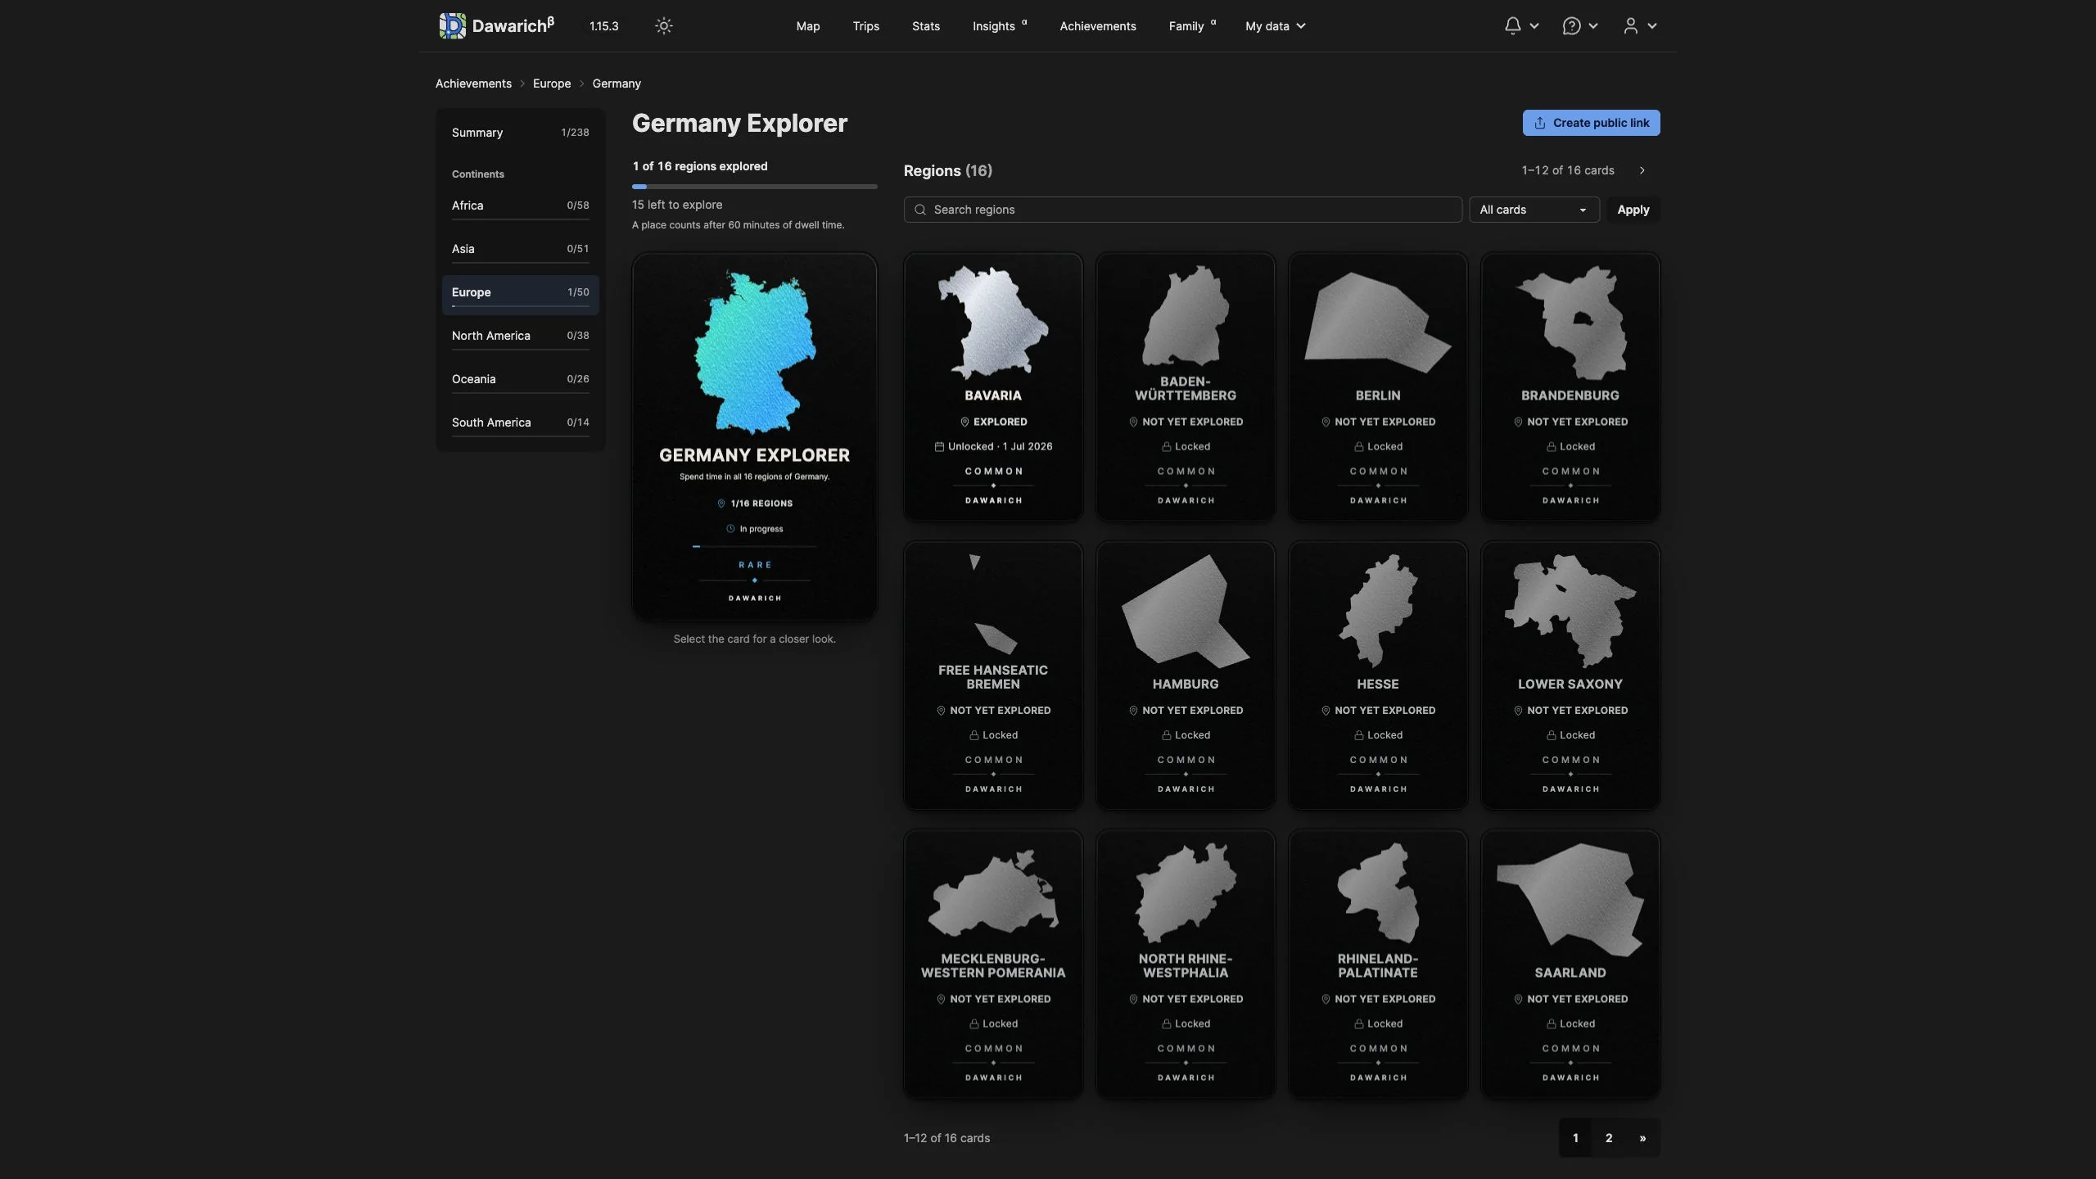Viewport: 2096px width, 1179px height.
Task: Open the Germany Explorer card
Action: tap(754, 437)
